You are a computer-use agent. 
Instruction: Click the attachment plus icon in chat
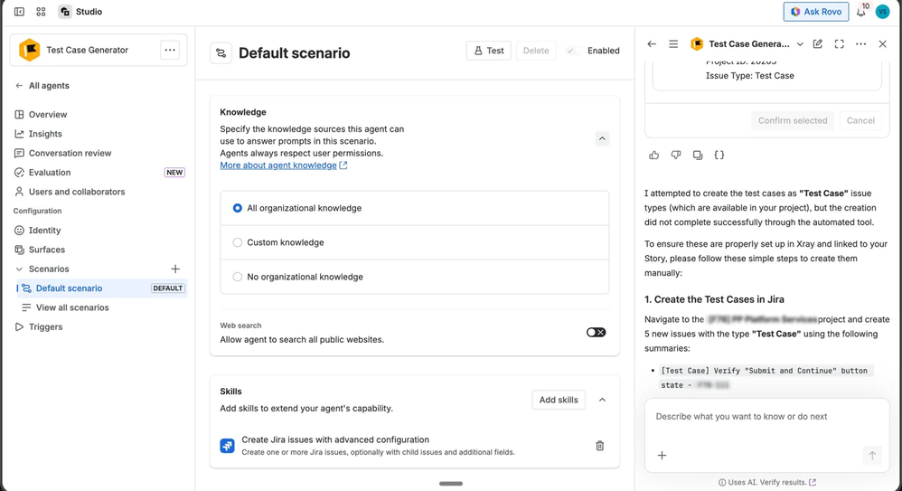pyautogui.click(x=662, y=456)
